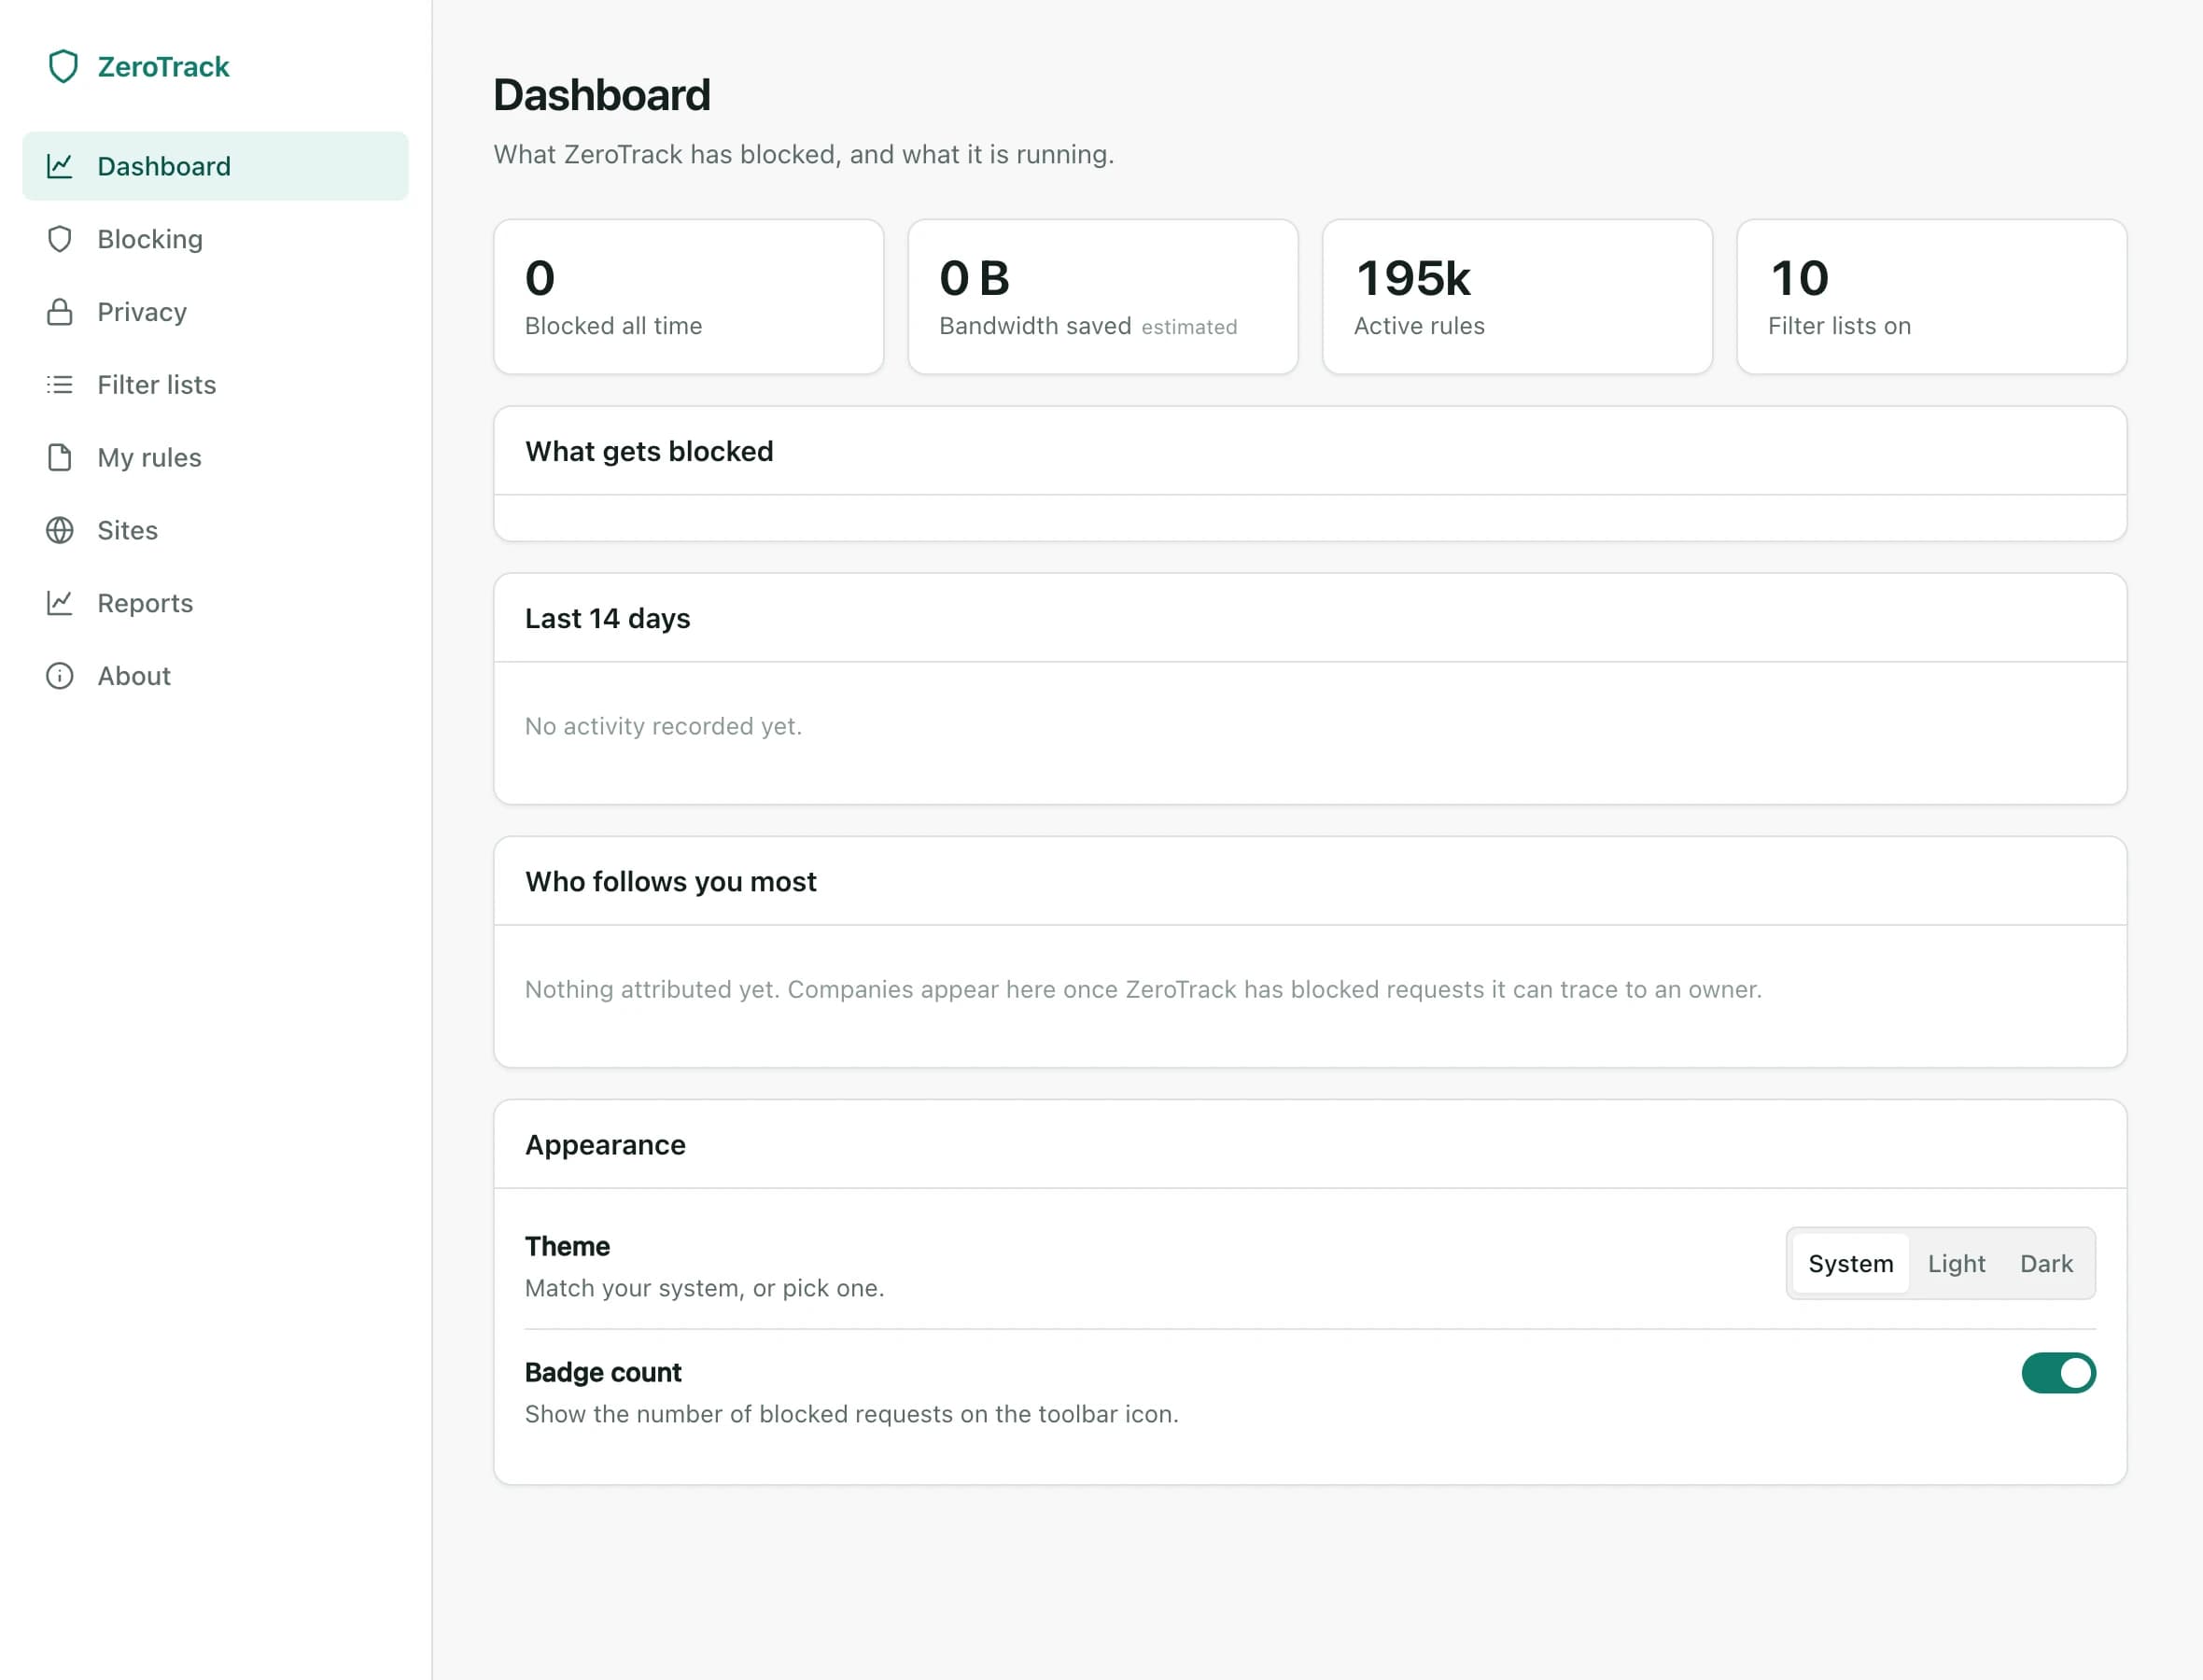
Task: Open Privacy settings
Action: pos(215,312)
